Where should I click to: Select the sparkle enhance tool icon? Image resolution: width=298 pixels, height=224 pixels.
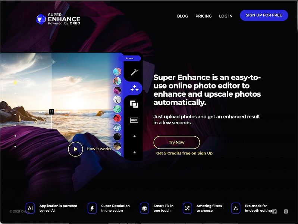tap(134, 88)
